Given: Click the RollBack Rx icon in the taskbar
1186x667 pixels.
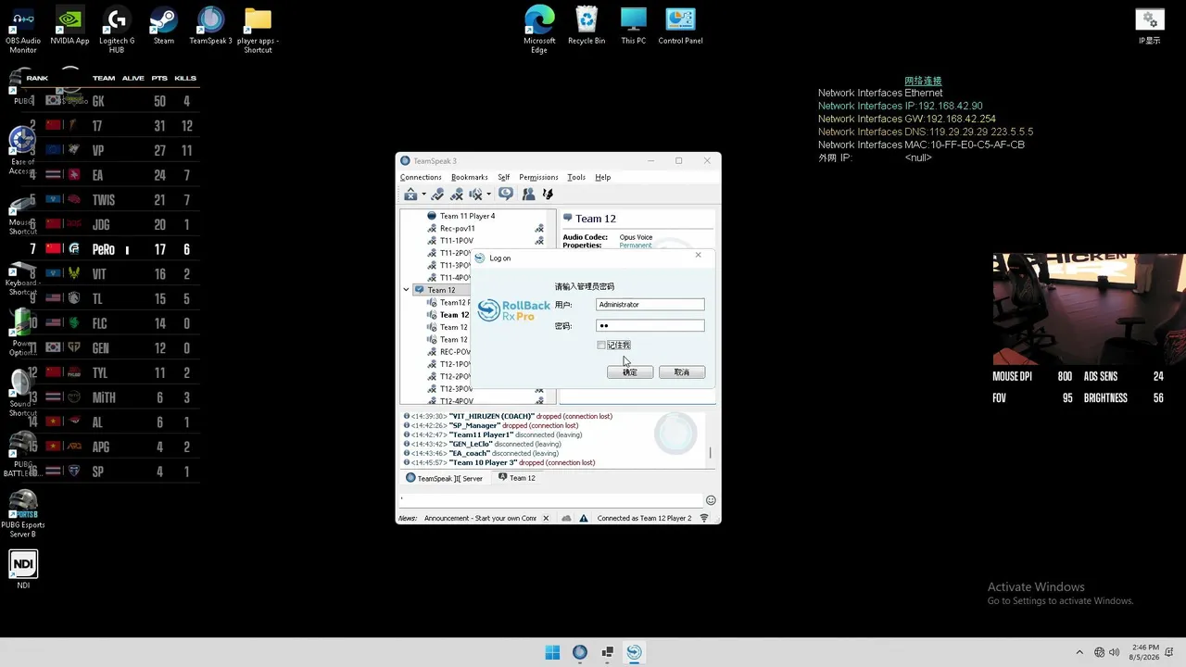Looking at the screenshot, I should pos(634,652).
